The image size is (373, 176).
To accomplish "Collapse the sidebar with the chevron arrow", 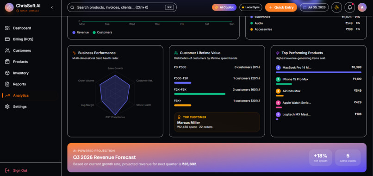I will [52, 7].
